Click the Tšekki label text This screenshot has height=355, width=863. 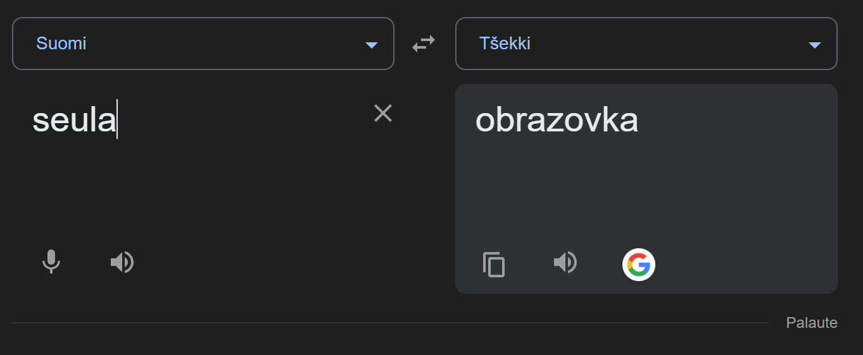coord(505,44)
